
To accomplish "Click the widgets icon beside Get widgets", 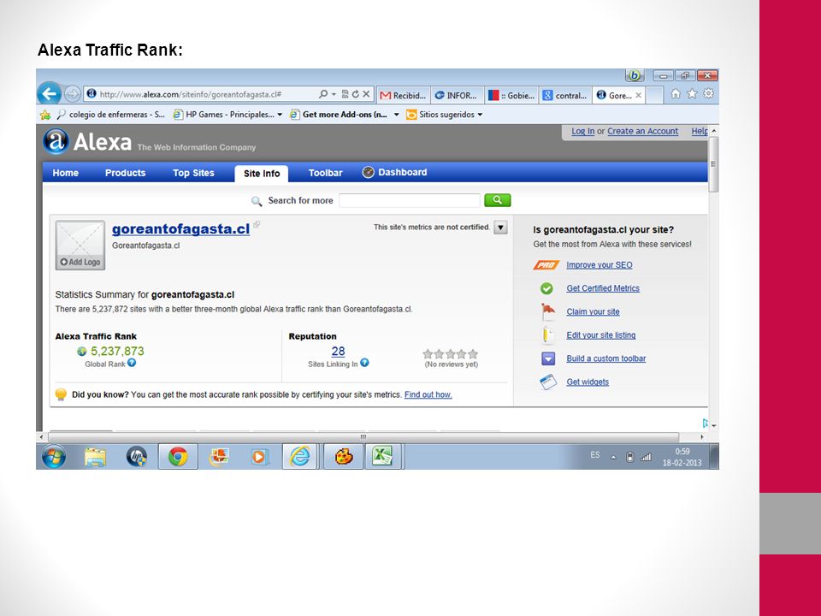I will coord(547,382).
